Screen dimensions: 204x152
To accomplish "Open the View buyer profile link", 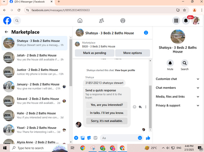I will tap(125, 70).
